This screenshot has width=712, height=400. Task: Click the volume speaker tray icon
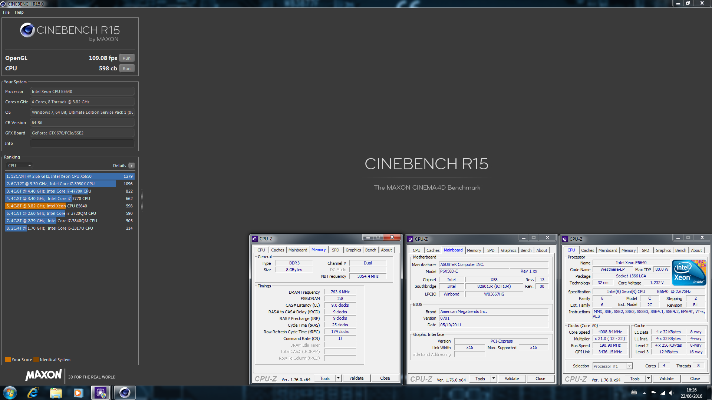coord(671,393)
